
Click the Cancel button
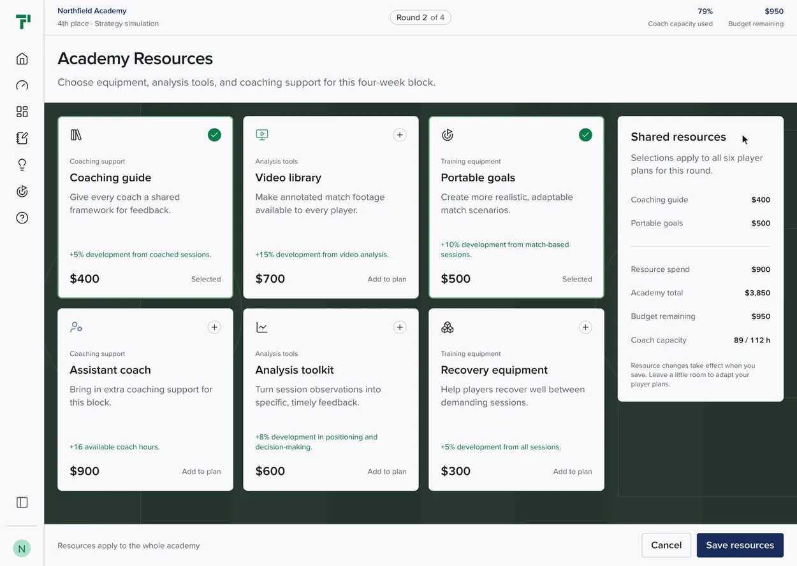pos(666,545)
